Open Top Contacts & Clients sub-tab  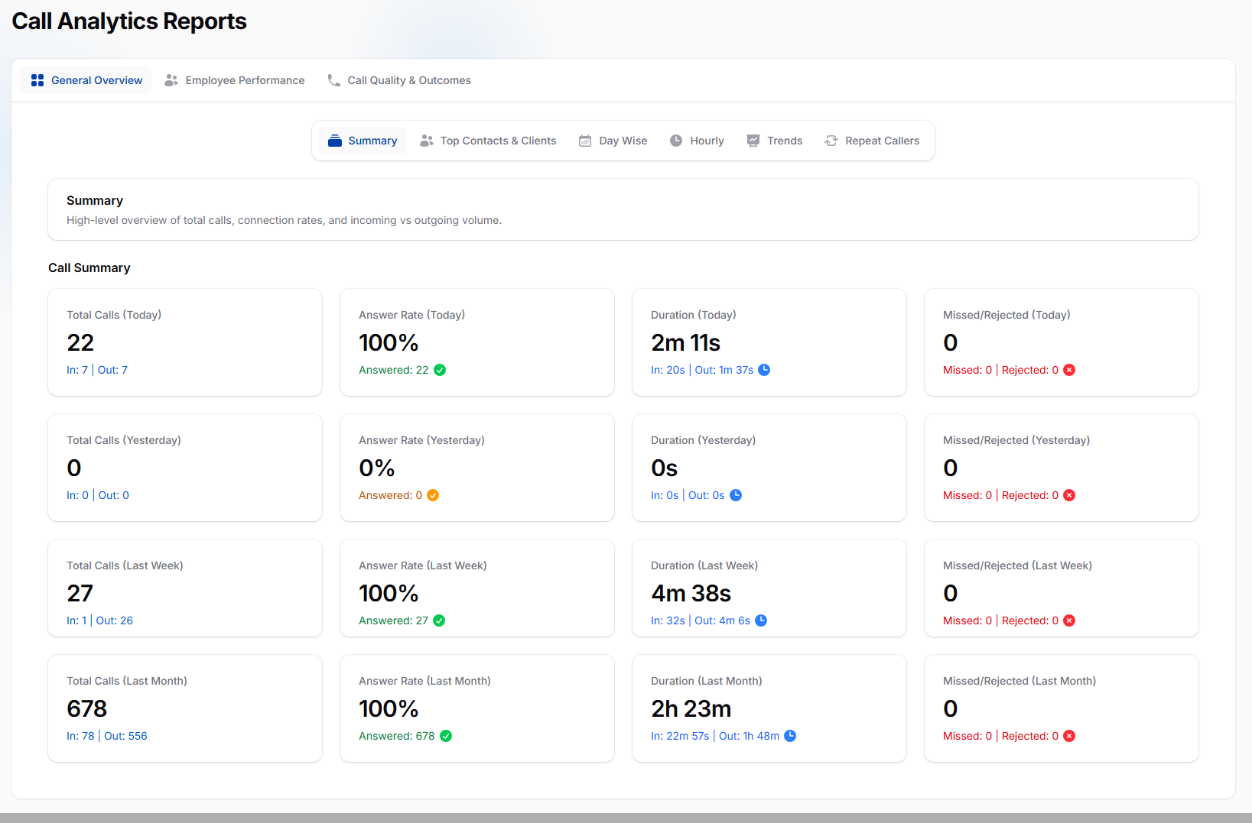click(x=488, y=141)
